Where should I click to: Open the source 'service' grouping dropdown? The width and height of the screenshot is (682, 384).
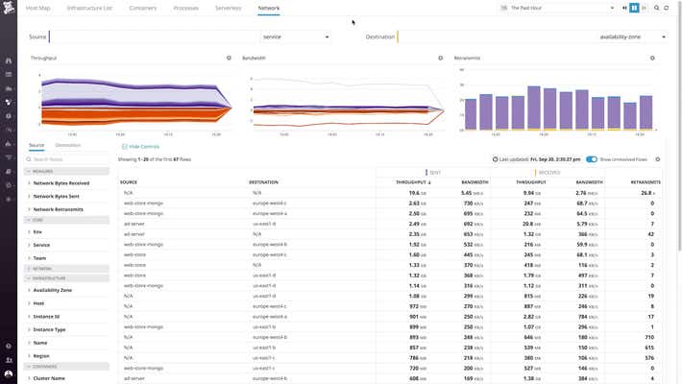pyautogui.click(x=296, y=36)
